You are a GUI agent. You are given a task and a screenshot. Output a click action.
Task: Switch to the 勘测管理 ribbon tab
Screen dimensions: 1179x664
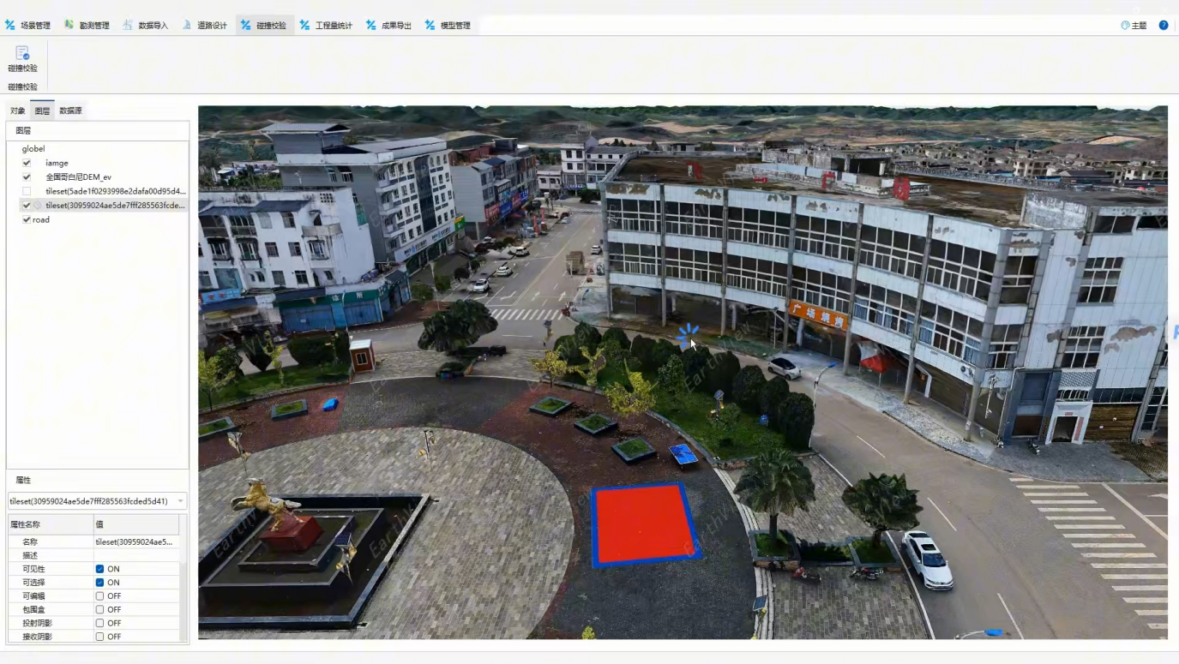point(87,26)
